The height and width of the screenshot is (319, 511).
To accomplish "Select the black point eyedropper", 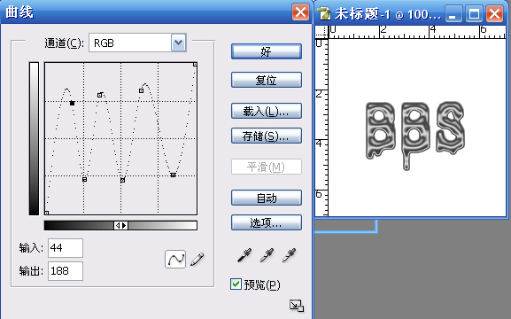I will [x=244, y=255].
